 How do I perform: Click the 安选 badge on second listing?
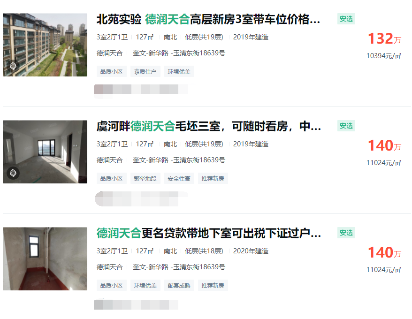(346, 126)
